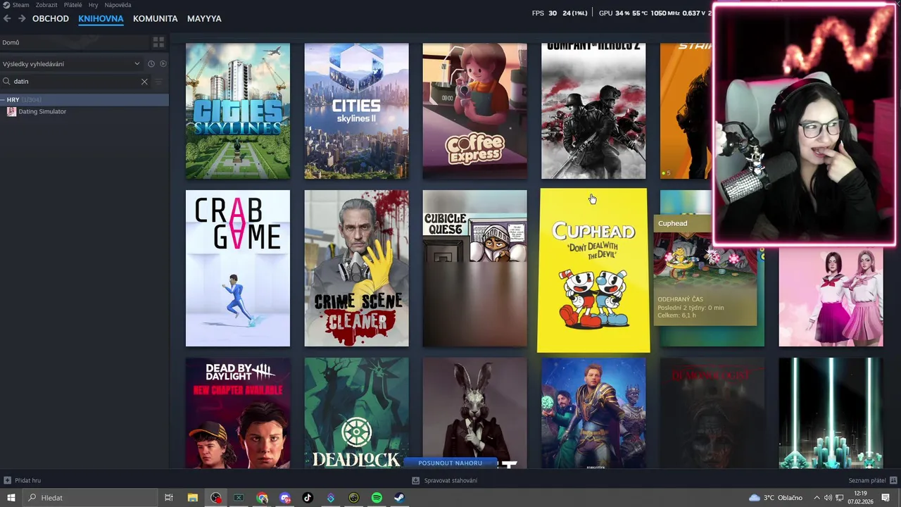
Task: Open the Hry menu
Action: 93,5
